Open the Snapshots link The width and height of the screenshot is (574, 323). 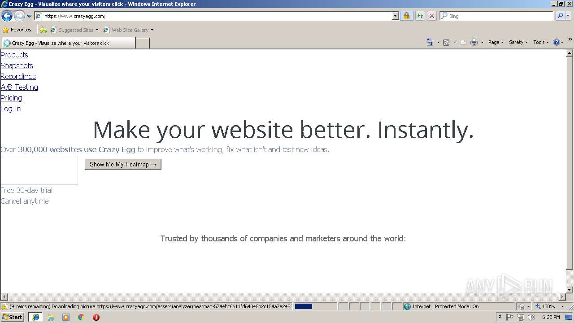(x=17, y=65)
